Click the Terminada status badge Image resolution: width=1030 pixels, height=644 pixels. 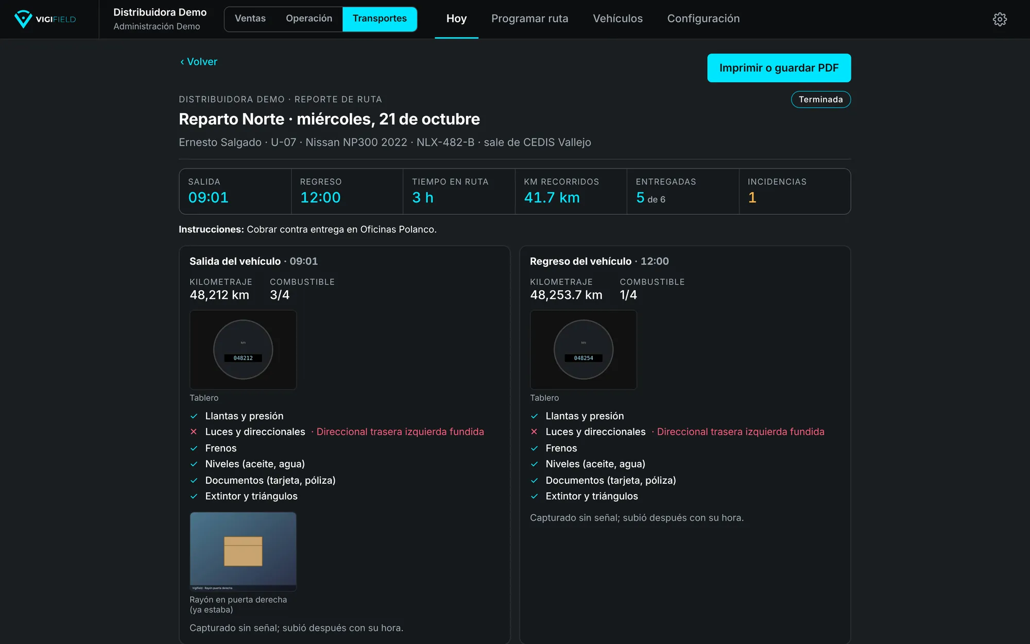(x=820, y=99)
